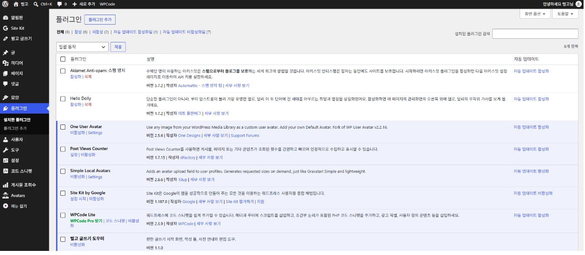Viewport: 585px width, 255px height.
Task: Open 플러그인 추가 sidebar submenu item
Action: (15, 128)
